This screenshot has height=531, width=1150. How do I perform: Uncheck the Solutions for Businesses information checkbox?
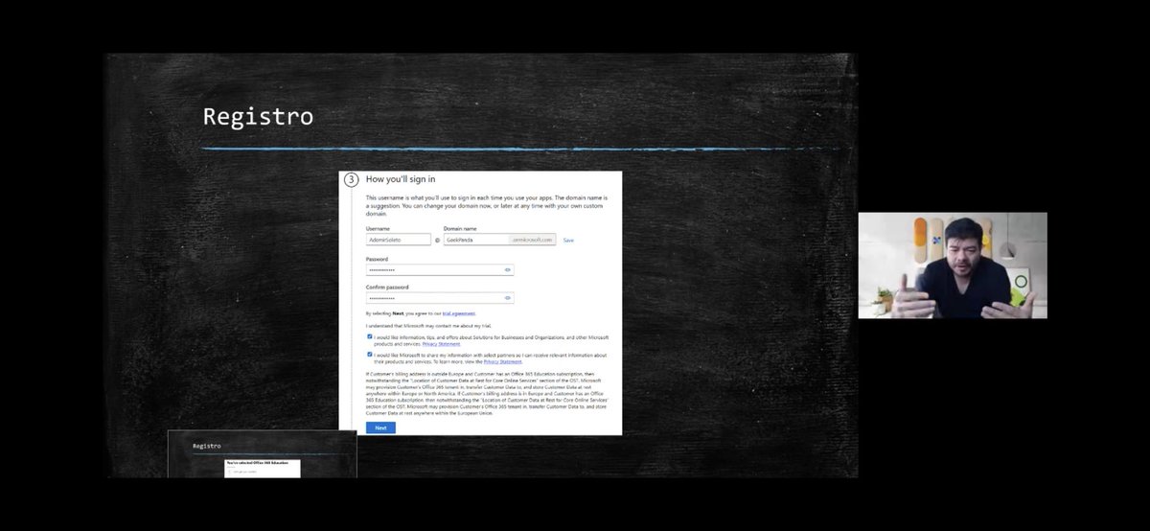pos(369,337)
